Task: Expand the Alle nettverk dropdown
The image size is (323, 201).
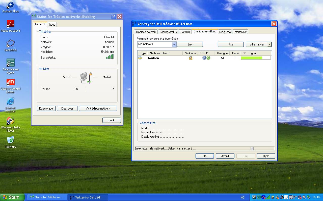Action: [174, 44]
